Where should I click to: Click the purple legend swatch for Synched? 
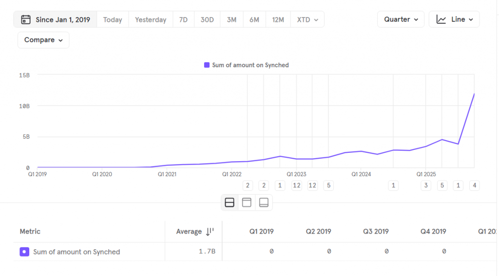click(x=207, y=65)
